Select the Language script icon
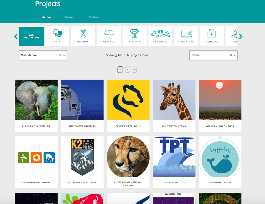Screen dimensions: 265x204 pos(160,34)
